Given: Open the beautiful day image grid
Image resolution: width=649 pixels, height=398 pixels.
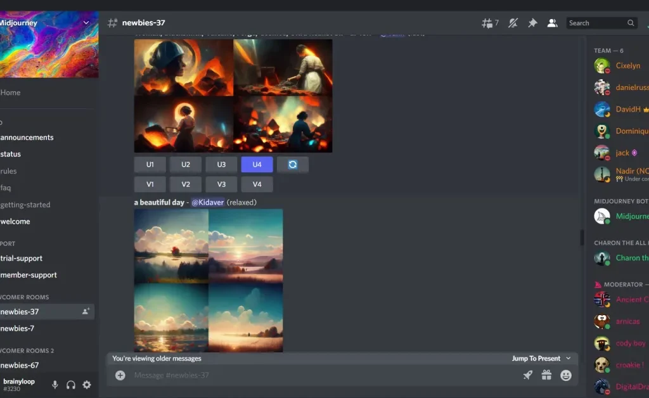Looking at the screenshot, I should click(x=208, y=281).
